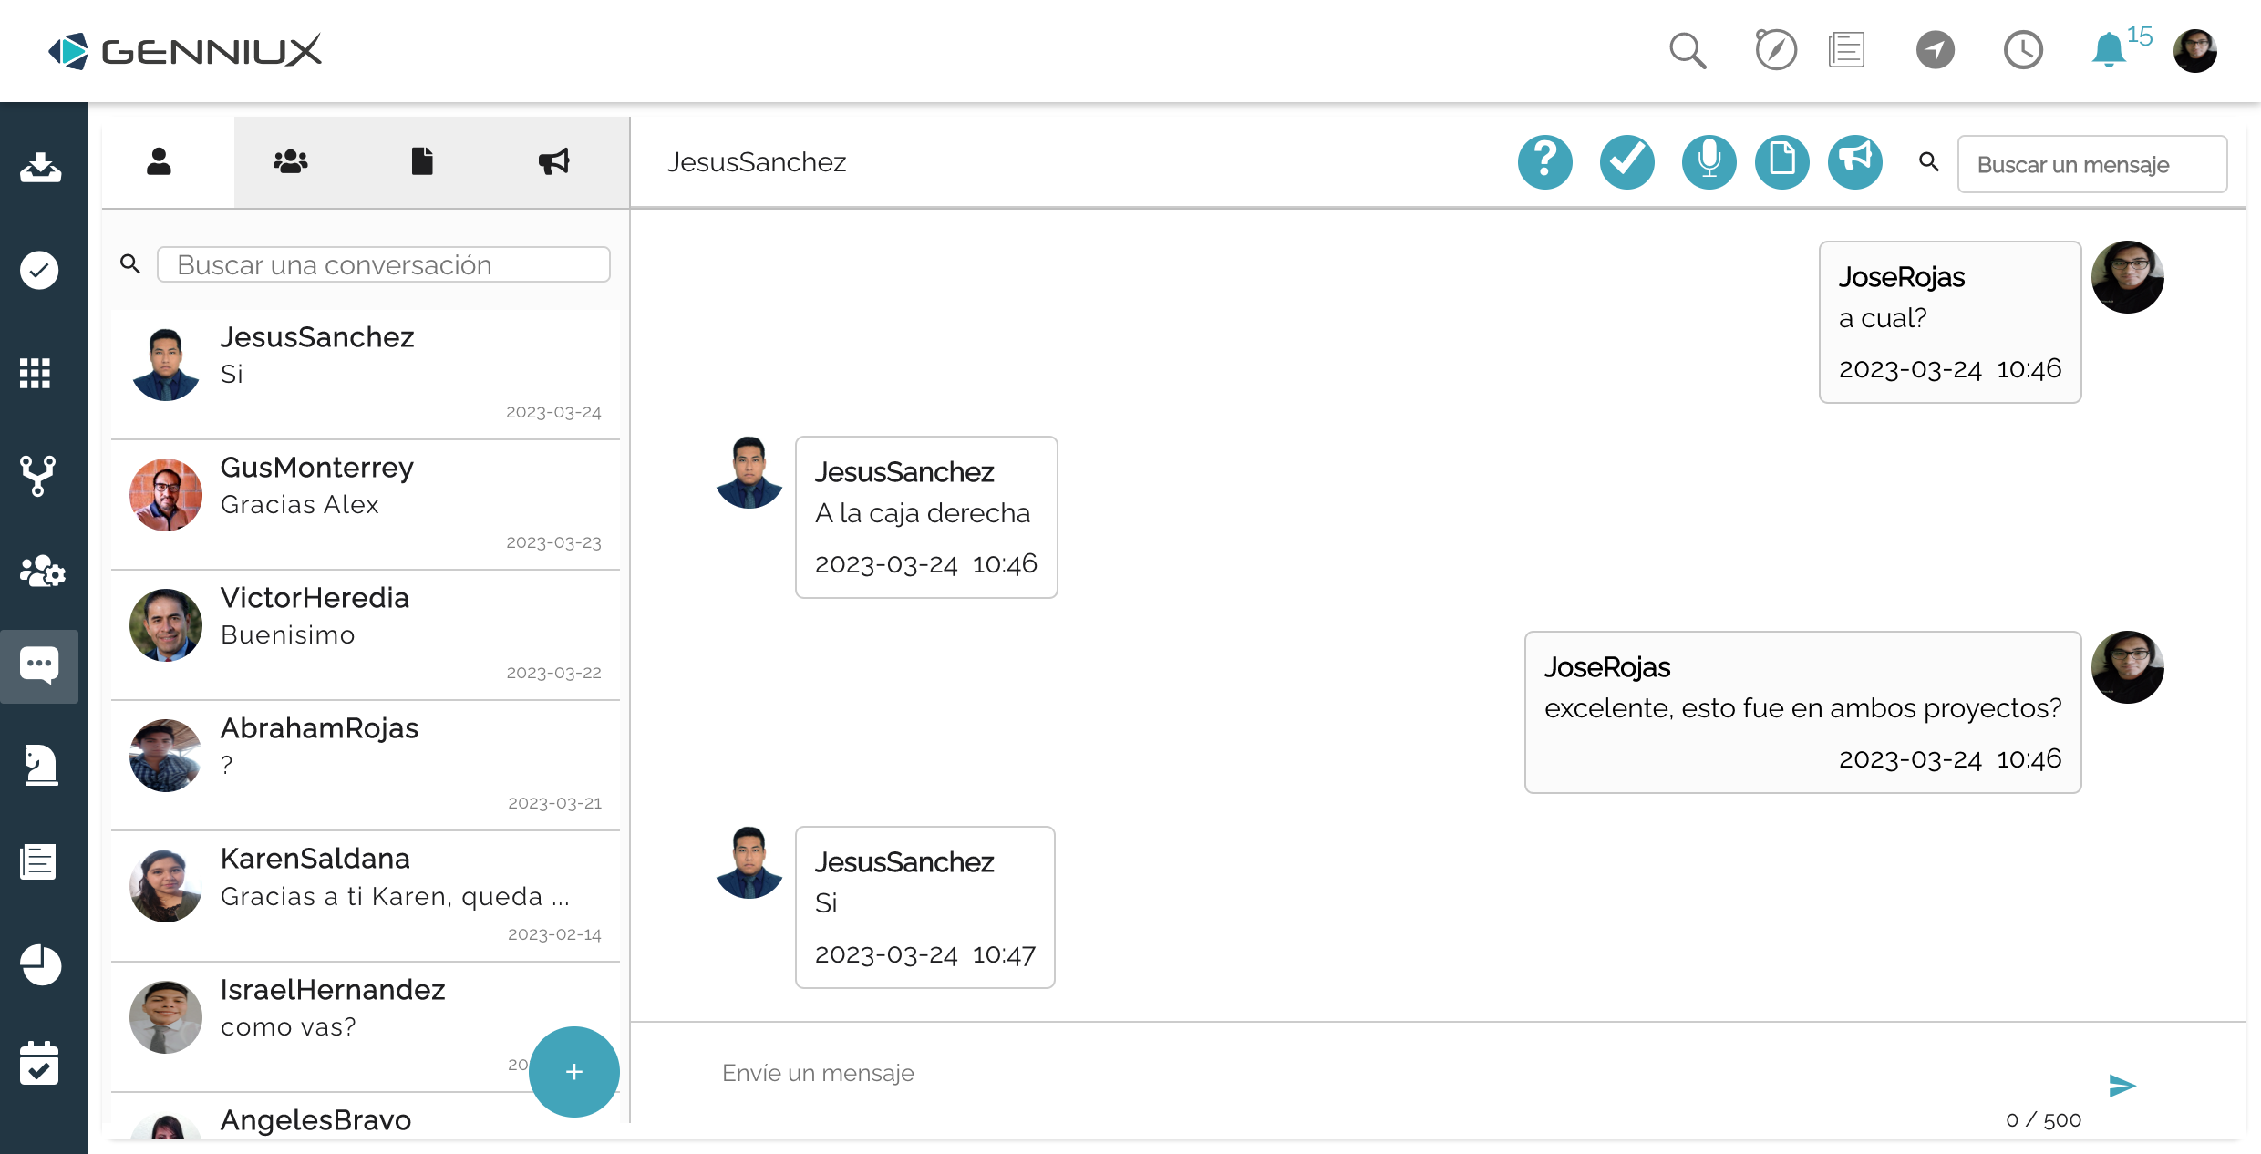Screen dimensions: 2261x1154
Task: Switch to the documents tab
Action: (422, 162)
